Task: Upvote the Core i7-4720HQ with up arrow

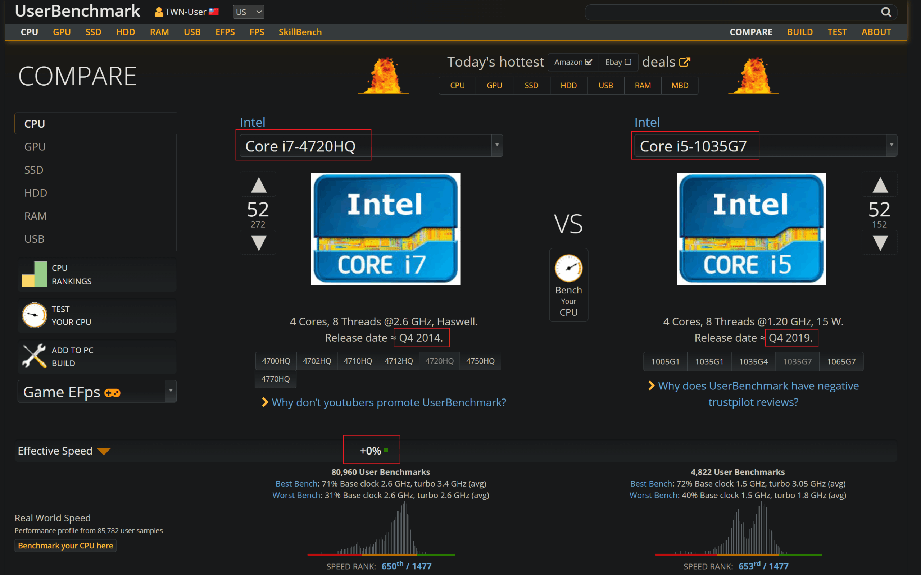Action: pyautogui.click(x=258, y=185)
